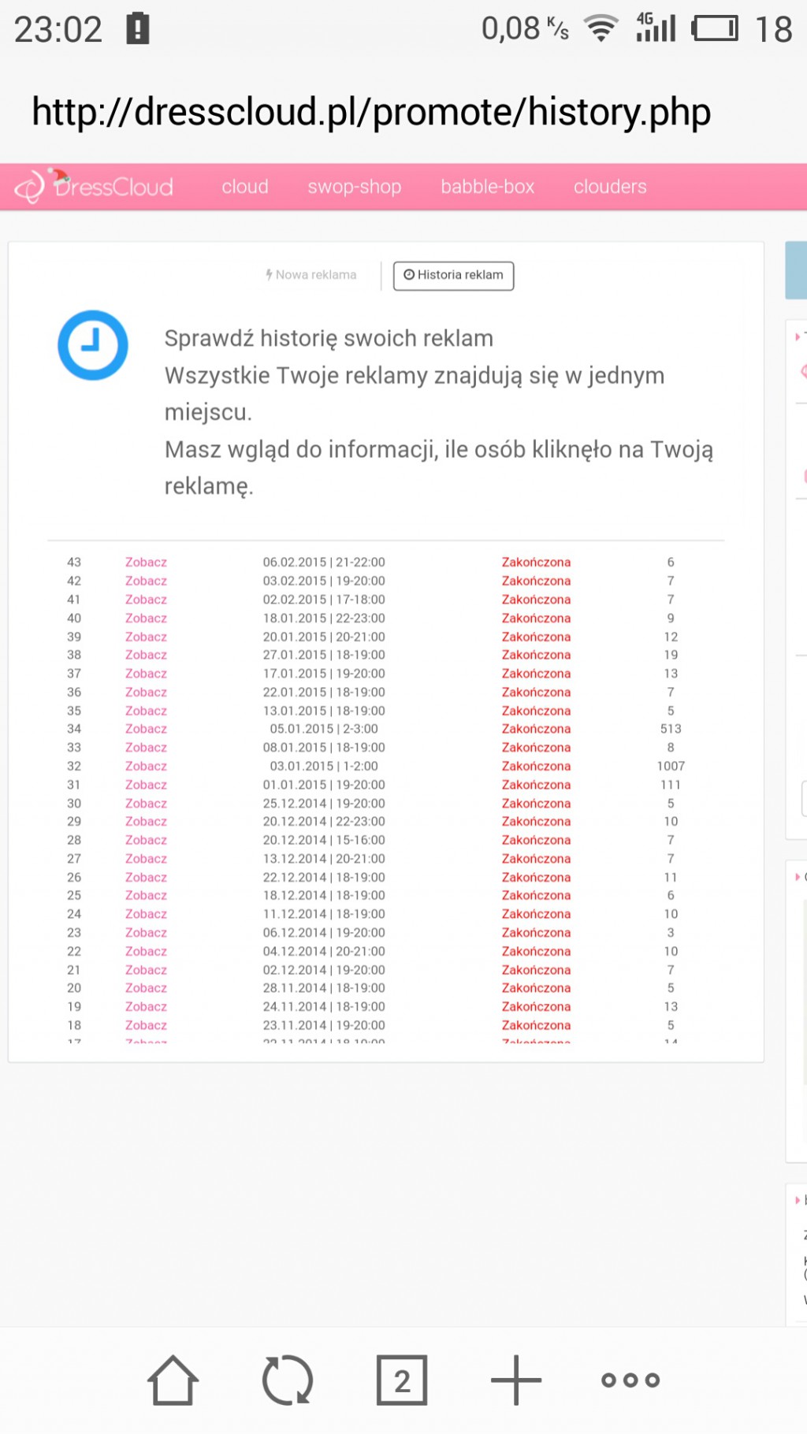Click the small clock icon inside Historia reklam button
The image size is (807, 1434).
click(408, 275)
